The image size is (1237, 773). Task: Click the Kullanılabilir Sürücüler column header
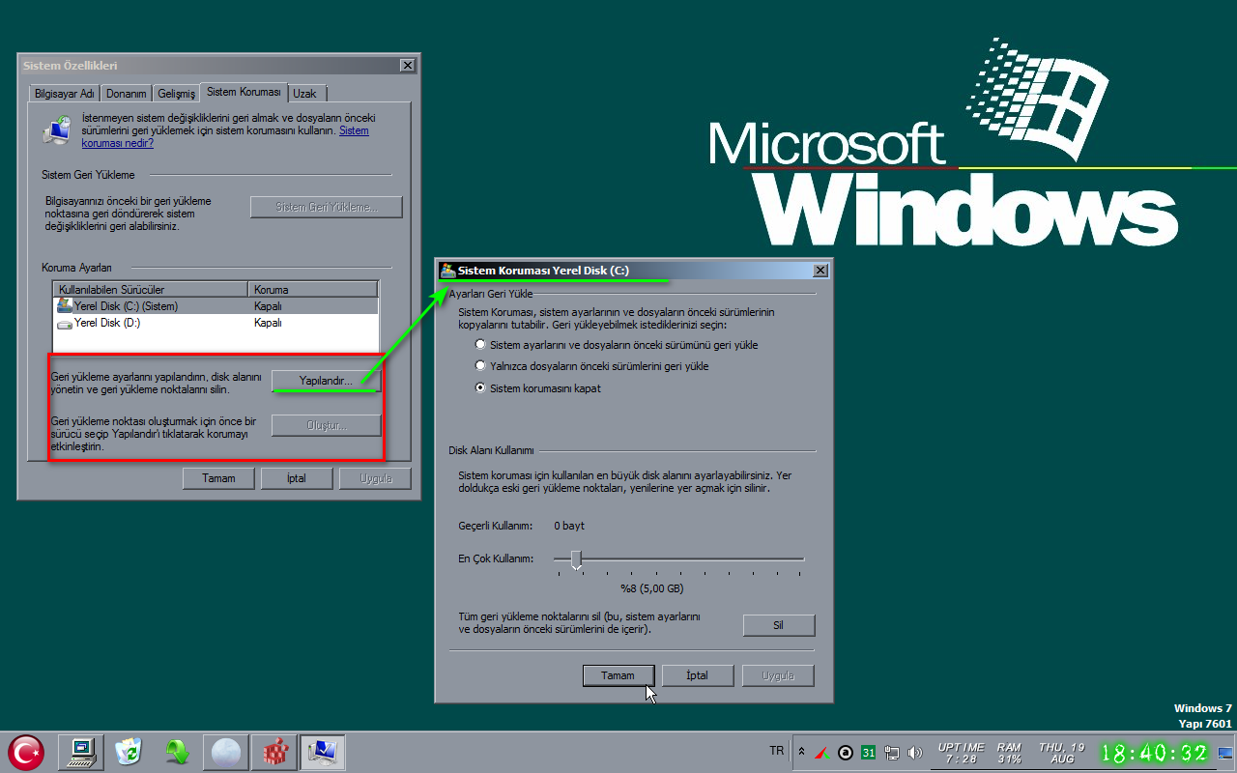tap(151, 289)
